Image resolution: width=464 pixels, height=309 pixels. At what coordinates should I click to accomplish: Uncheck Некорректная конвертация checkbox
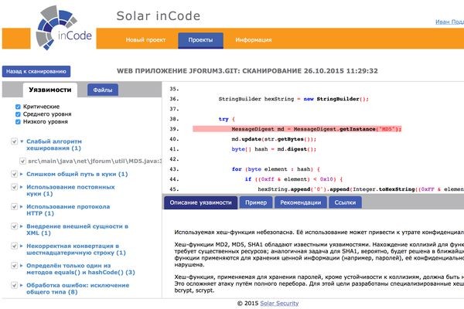pyautogui.click(x=14, y=246)
